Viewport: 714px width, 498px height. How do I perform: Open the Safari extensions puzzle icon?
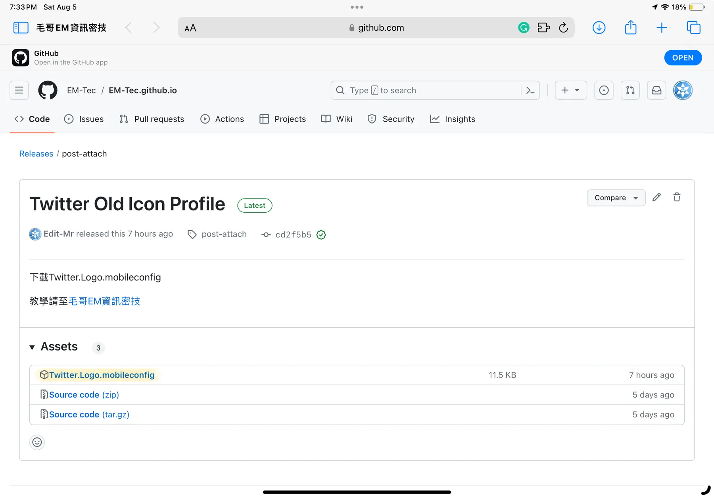pos(543,28)
